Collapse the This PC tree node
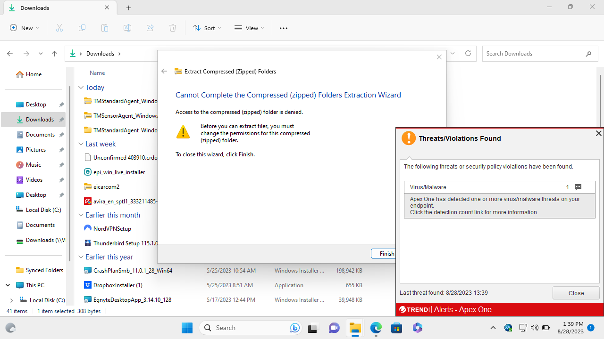This screenshot has width=604, height=339. pos(8,285)
